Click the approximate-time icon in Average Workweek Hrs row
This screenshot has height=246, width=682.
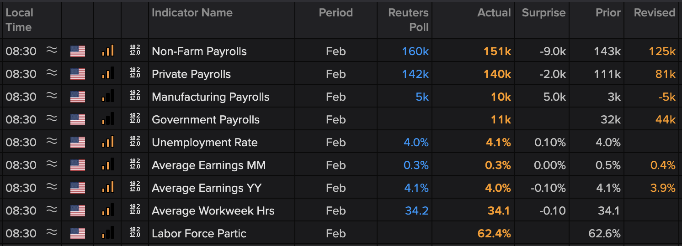pos(52,210)
